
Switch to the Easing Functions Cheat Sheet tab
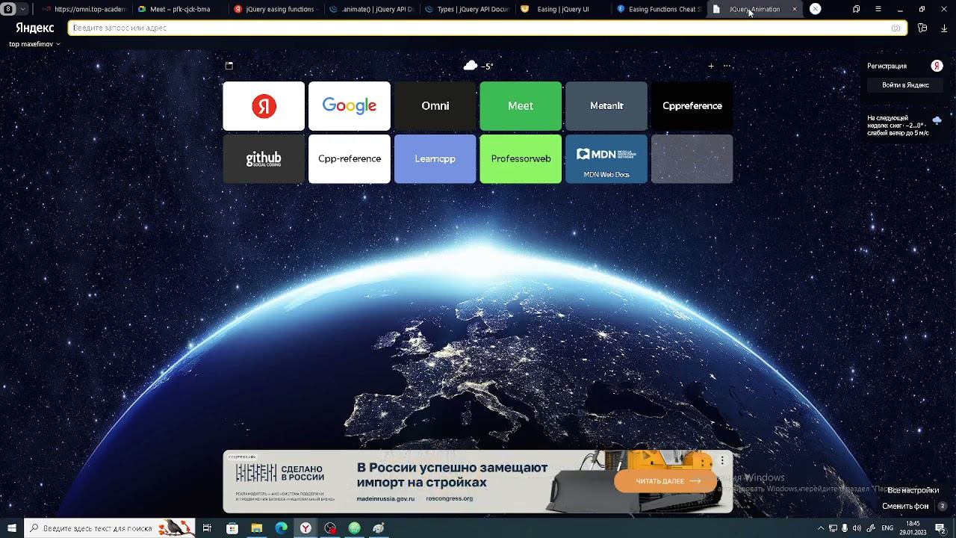pos(658,9)
